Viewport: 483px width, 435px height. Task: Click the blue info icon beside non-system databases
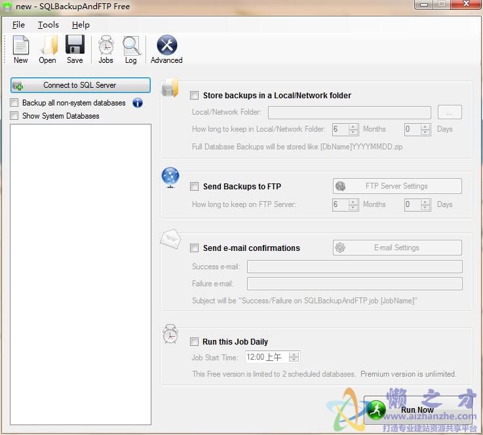coord(138,103)
